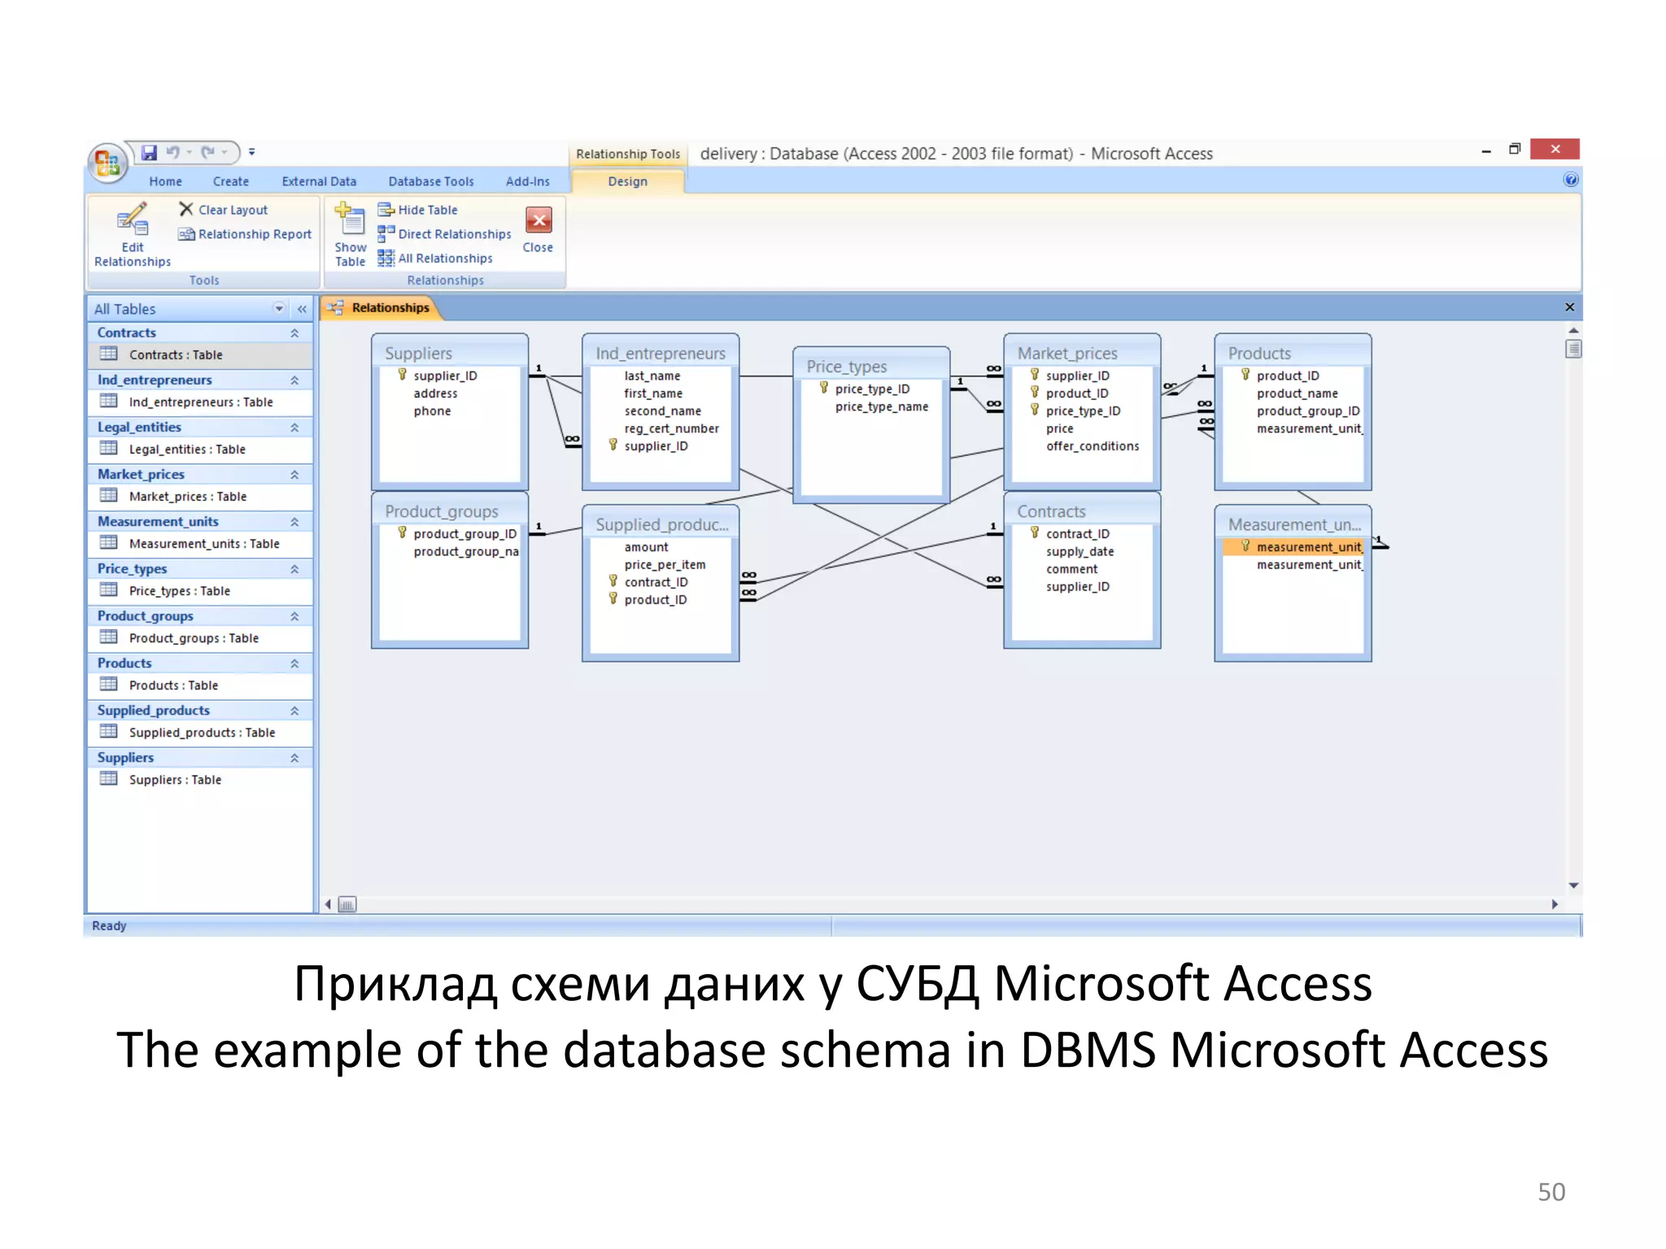Viewport: 1666px width, 1249px height.
Task: Open the Show Table dialog
Action: 351,235
